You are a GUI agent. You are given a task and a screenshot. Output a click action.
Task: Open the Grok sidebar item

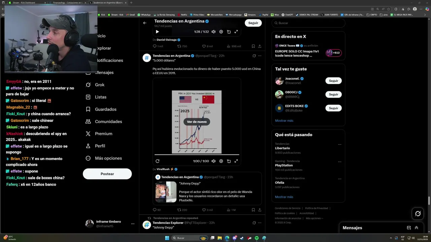(95, 85)
